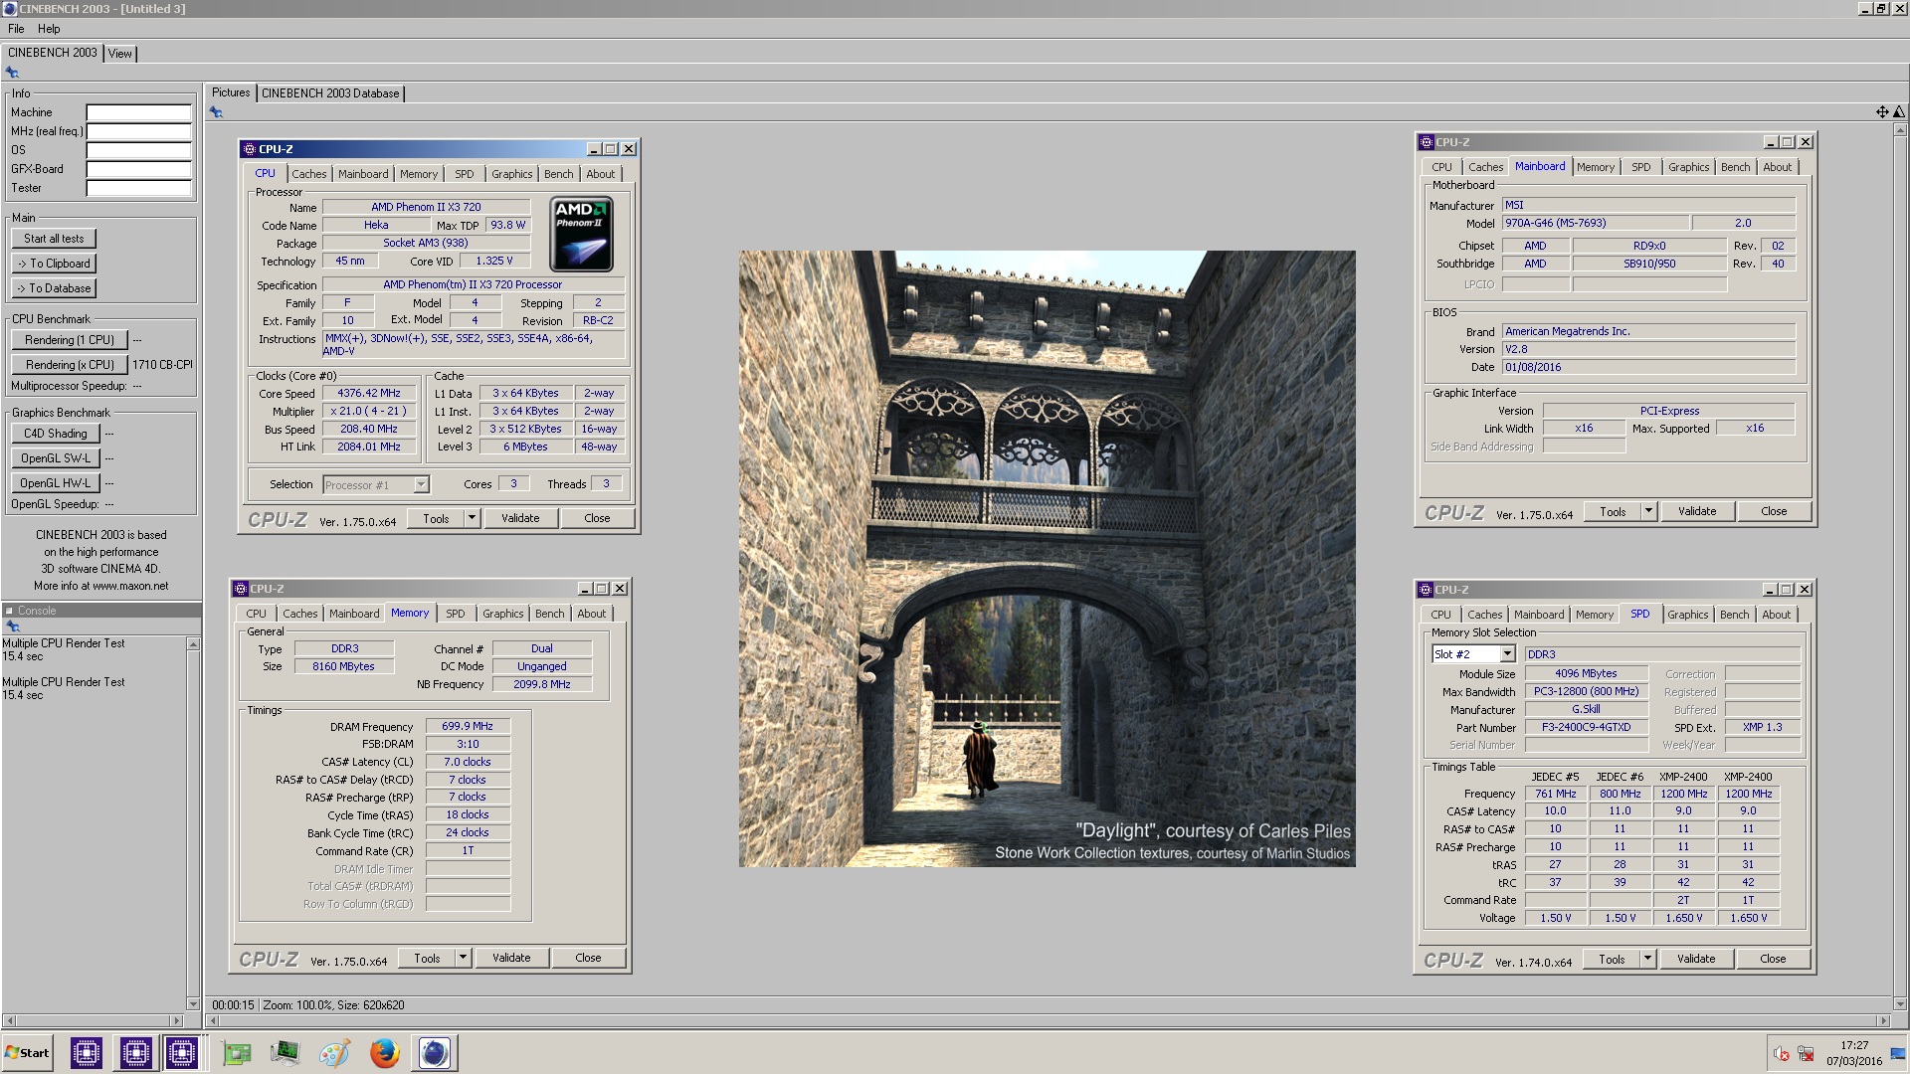The width and height of the screenshot is (1910, 1074).
Task: Click the Console scrollbar down arrow
Action: pos(193,1004)
